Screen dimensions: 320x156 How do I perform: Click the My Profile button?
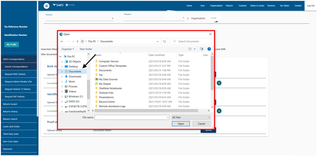(x=11, y=45)
